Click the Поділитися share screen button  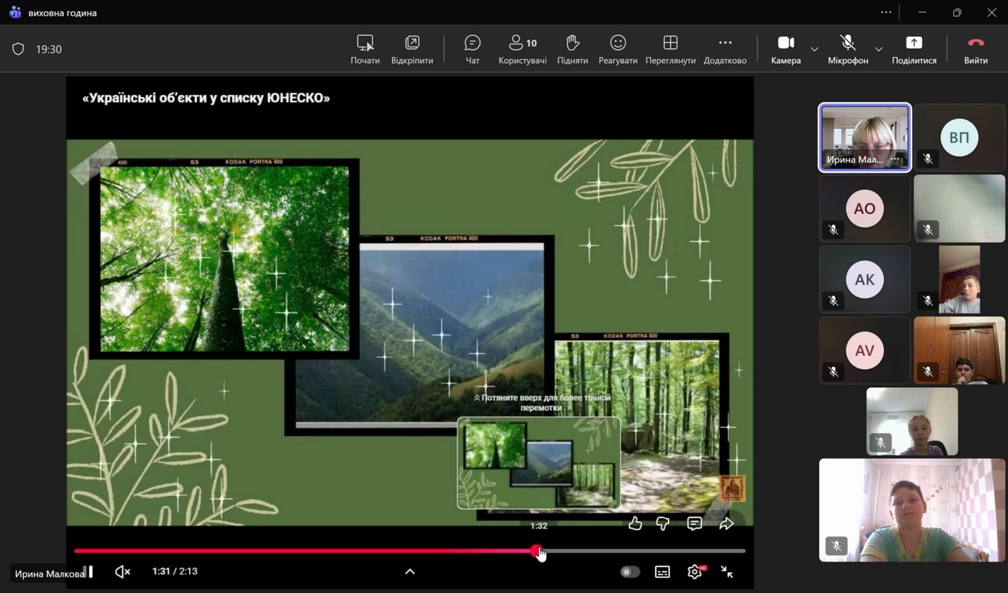(914, 49)
